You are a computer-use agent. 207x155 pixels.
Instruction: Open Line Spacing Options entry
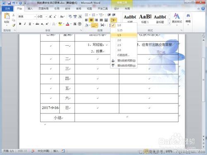[124, 55]
